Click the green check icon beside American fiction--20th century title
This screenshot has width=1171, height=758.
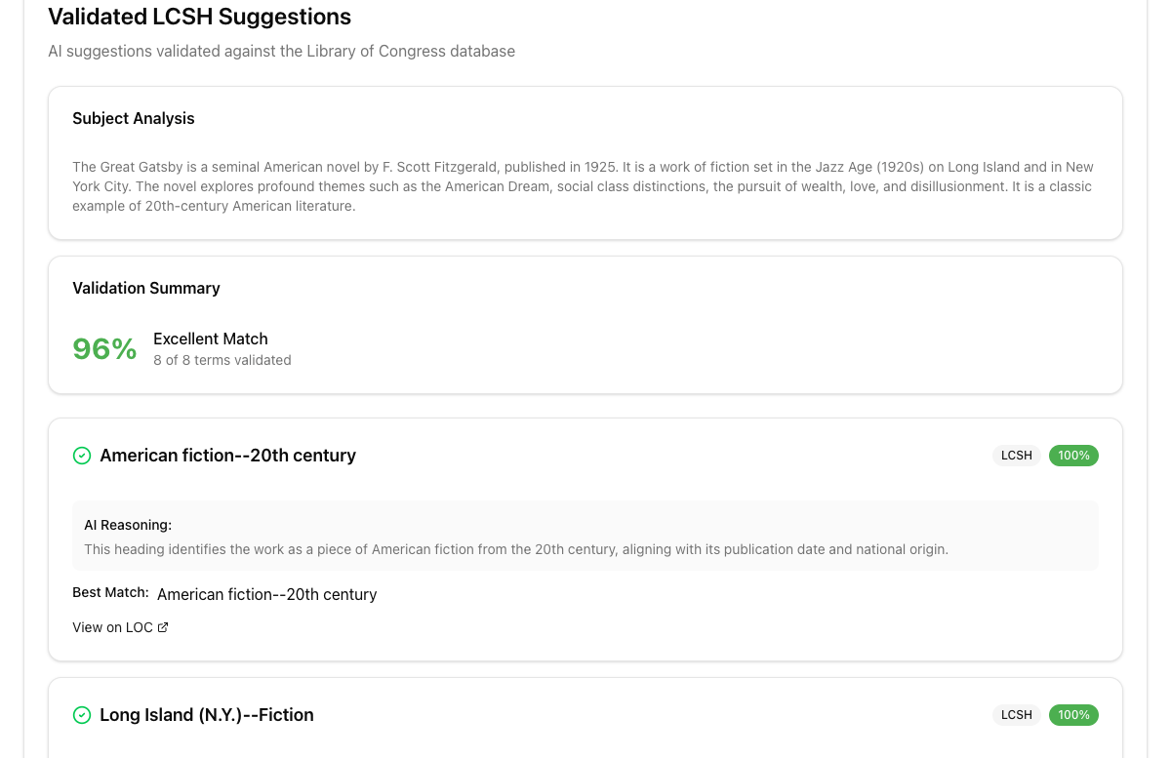(x=82, y=456)
